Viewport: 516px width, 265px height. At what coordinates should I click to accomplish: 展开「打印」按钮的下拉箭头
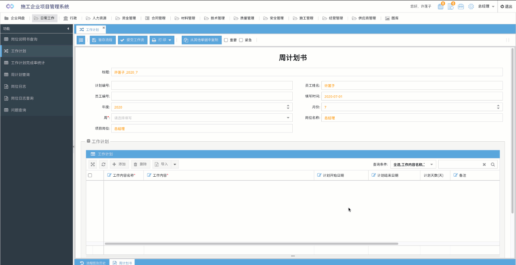[170, 40]
